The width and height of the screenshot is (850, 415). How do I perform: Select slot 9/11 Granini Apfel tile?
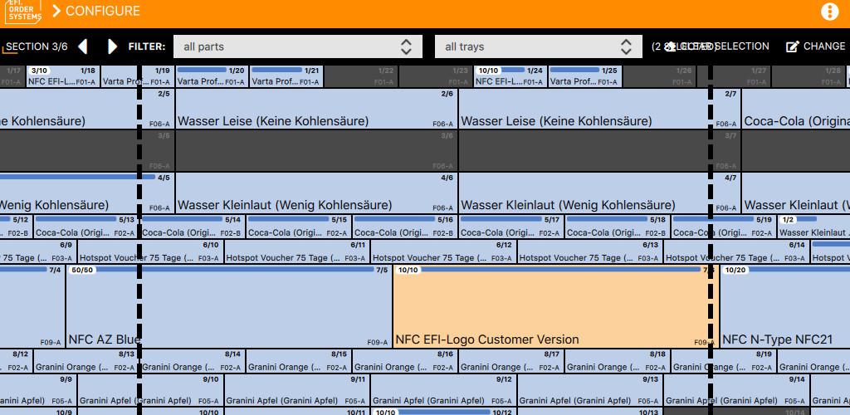(x=297, y=390)
